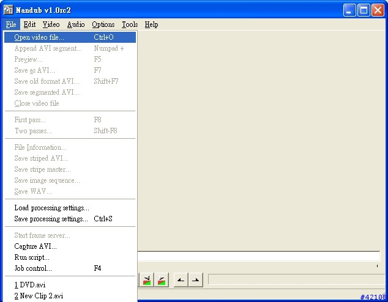
Task: Click the grayed Save stripe master item
Action: (70, 169)
